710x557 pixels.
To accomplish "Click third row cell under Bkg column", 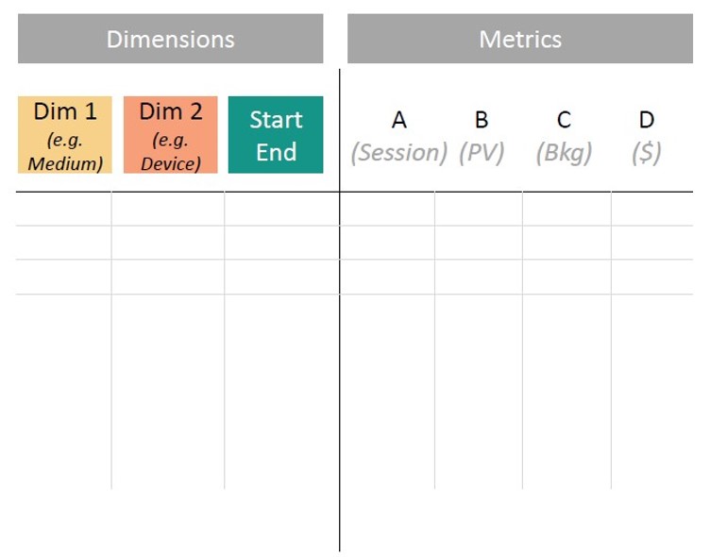I will 566,277.
